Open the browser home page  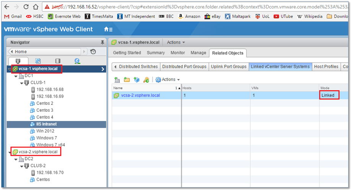tap(36, 7)
